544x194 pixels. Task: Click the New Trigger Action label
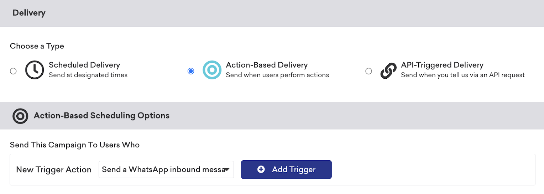(54, 169)
